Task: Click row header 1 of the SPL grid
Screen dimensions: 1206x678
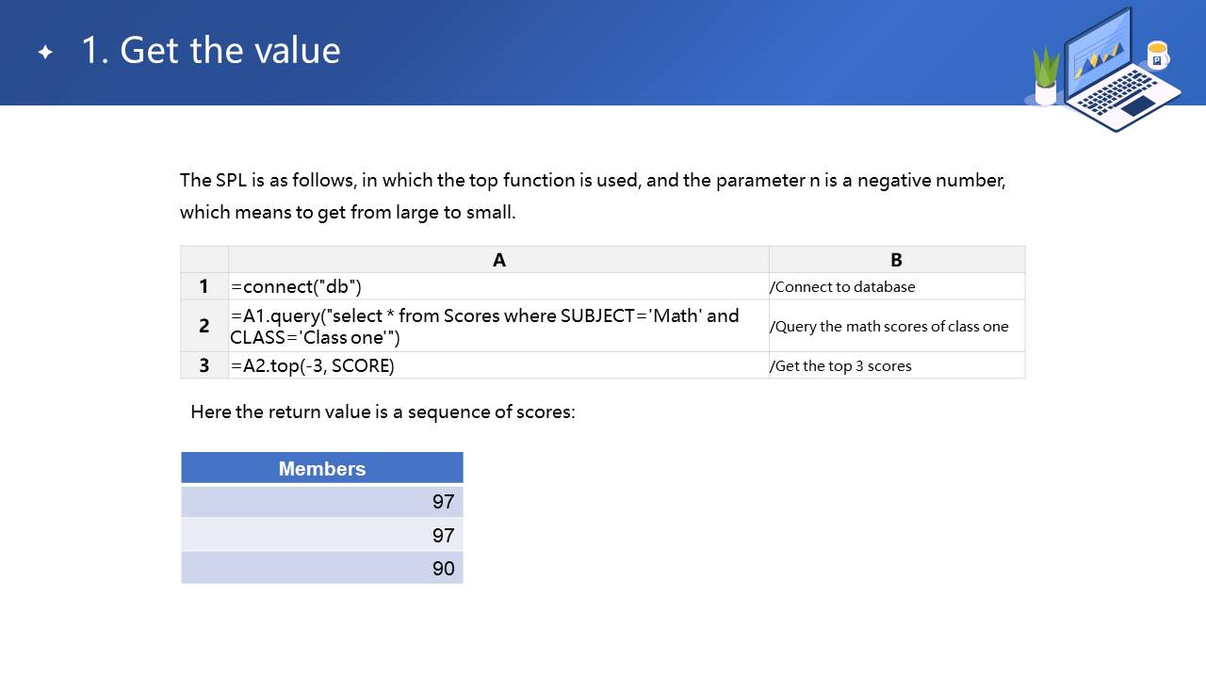Action: pos(204,286)
